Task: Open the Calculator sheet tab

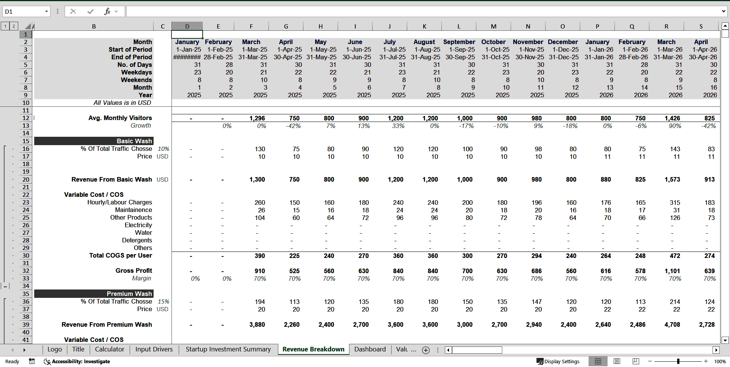Action: [109, 350]
